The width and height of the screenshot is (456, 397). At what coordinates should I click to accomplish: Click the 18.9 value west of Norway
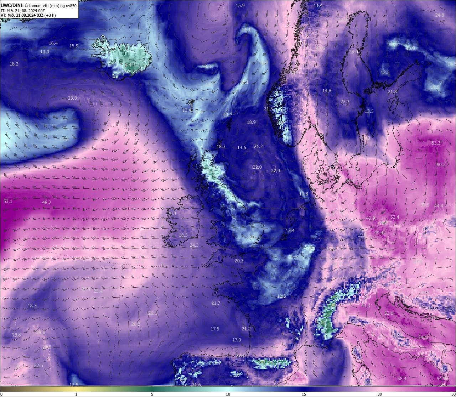point(251,122)
